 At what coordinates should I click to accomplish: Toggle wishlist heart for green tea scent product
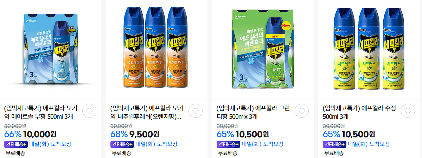tap(302, 111)
